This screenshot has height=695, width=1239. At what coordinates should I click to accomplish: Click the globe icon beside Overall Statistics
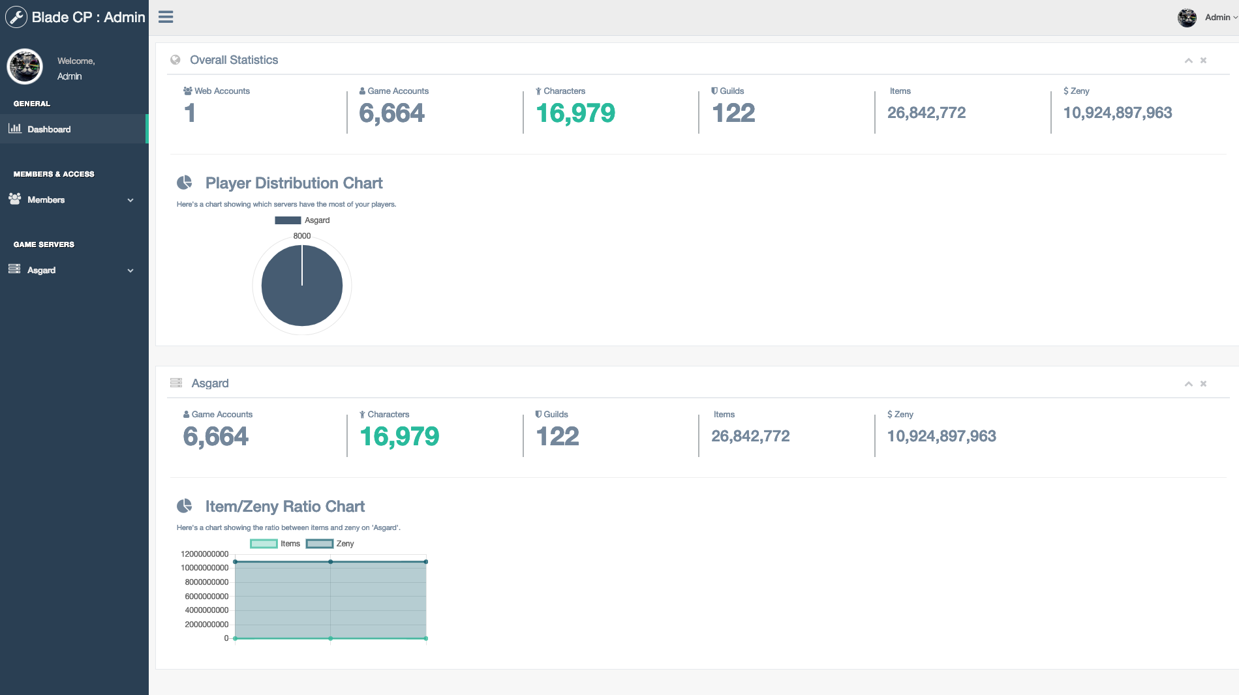[176, 60]
